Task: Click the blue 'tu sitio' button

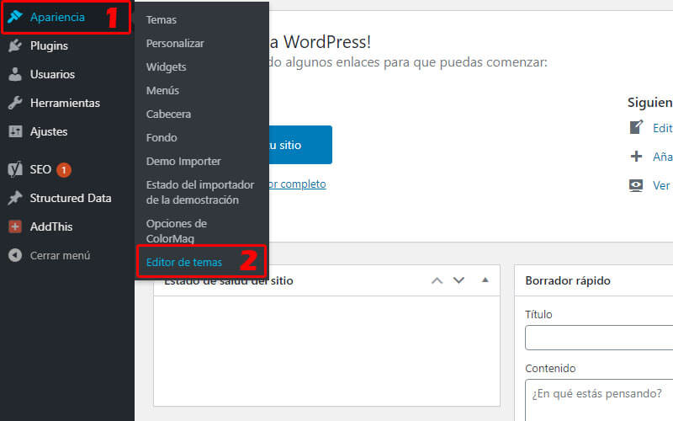Action: pos(300,145)
